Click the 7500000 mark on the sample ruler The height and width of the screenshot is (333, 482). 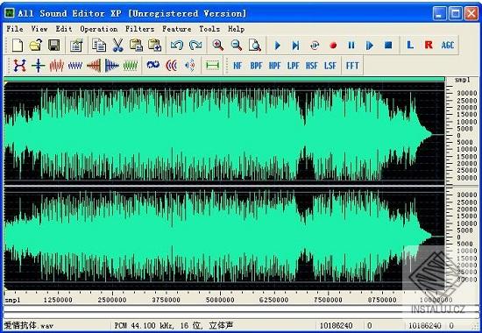tap(328, 300)
